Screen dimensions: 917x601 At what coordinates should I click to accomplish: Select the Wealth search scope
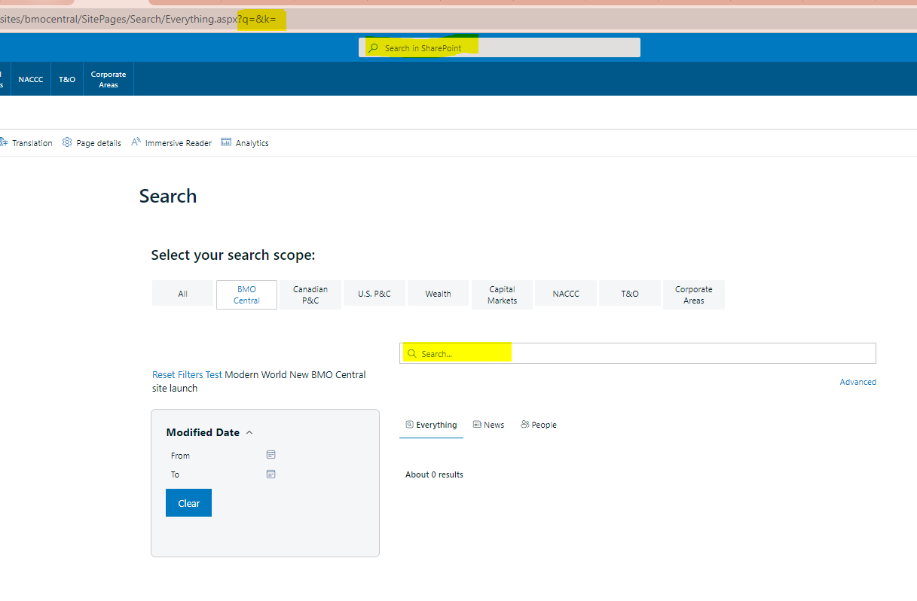point(438,294)
